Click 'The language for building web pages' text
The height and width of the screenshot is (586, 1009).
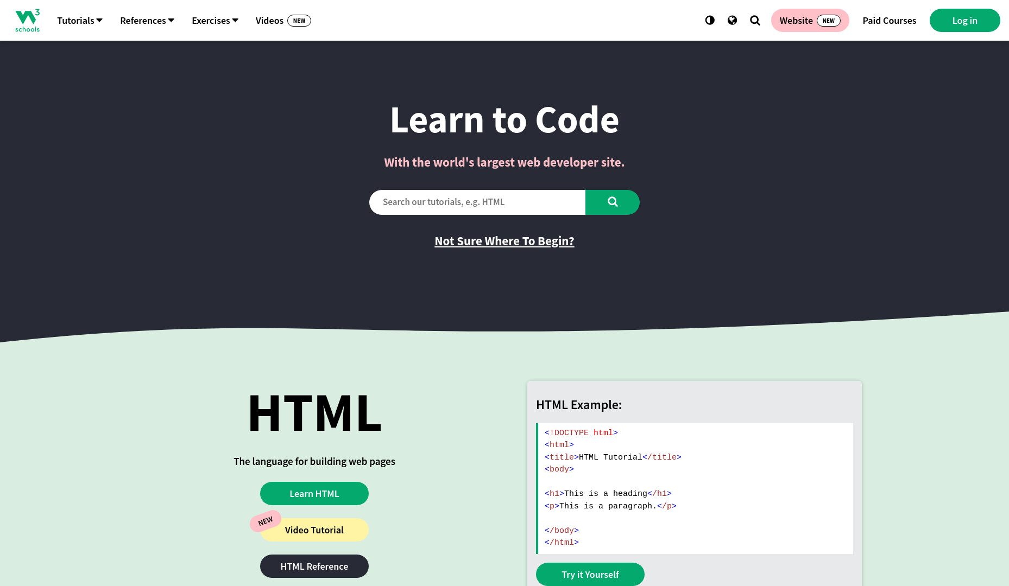(x=314, y=462)
